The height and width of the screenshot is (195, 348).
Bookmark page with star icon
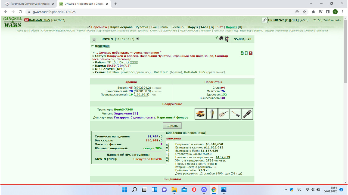pyautogui.click(x=304, y=12)
